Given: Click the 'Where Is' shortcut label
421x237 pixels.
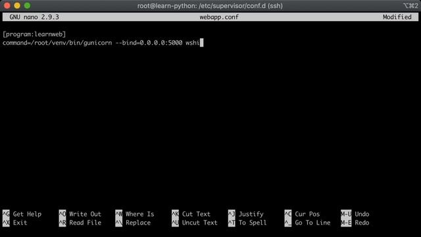Looking at the screenshot, I should click(x=140, y=214).
